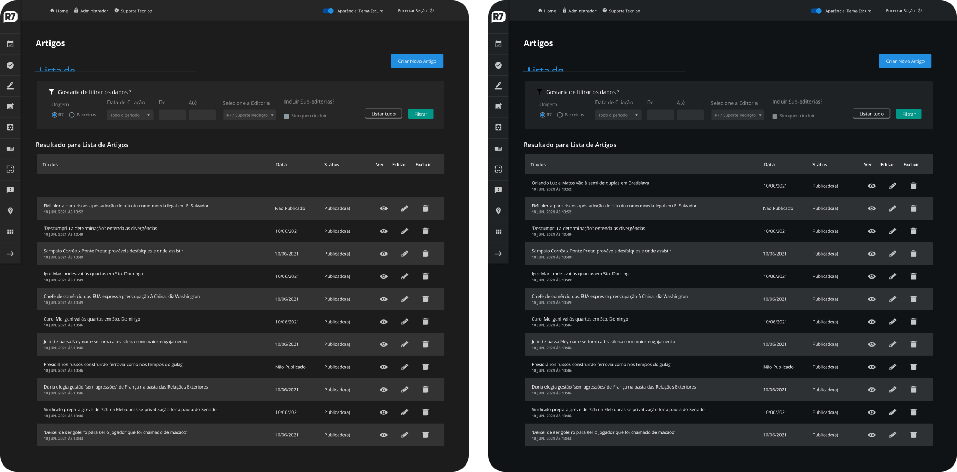Click the 'De' date field in the right mockup
The height and width of the screenshot is (472, 957).
coord(660,115)
